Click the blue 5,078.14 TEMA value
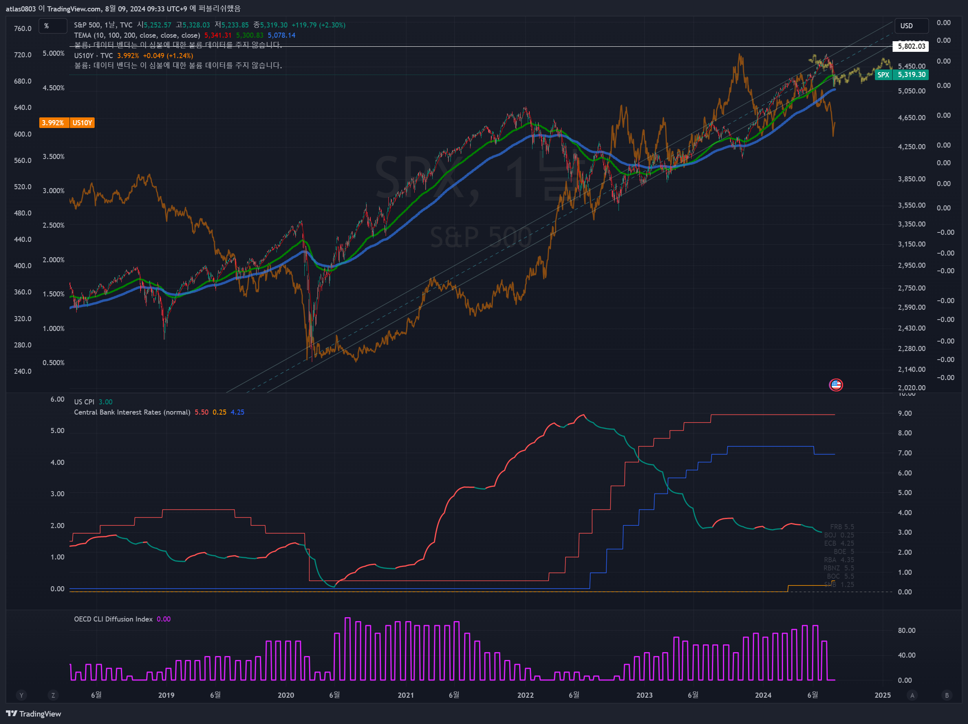Screen dimensions: 968x724 click(x=282, y=35)
